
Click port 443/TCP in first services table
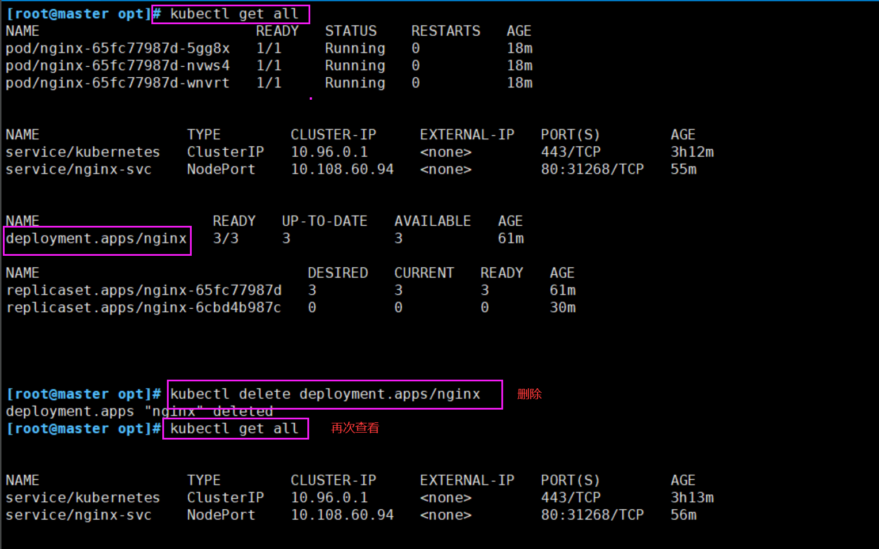[570, 152]
